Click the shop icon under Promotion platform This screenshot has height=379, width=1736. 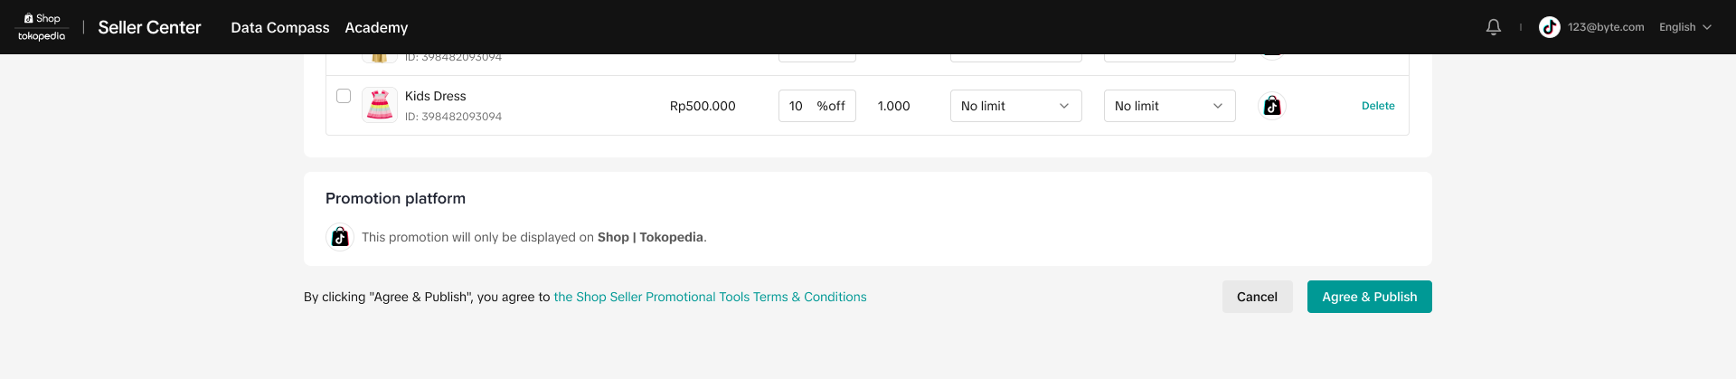(x=340, y=237)
